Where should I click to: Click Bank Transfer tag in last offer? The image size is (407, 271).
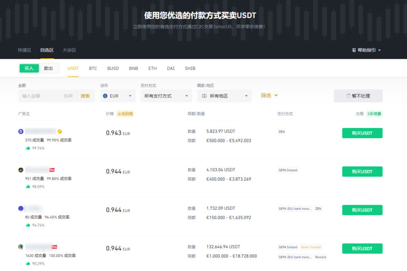click(x=311, y=247)
